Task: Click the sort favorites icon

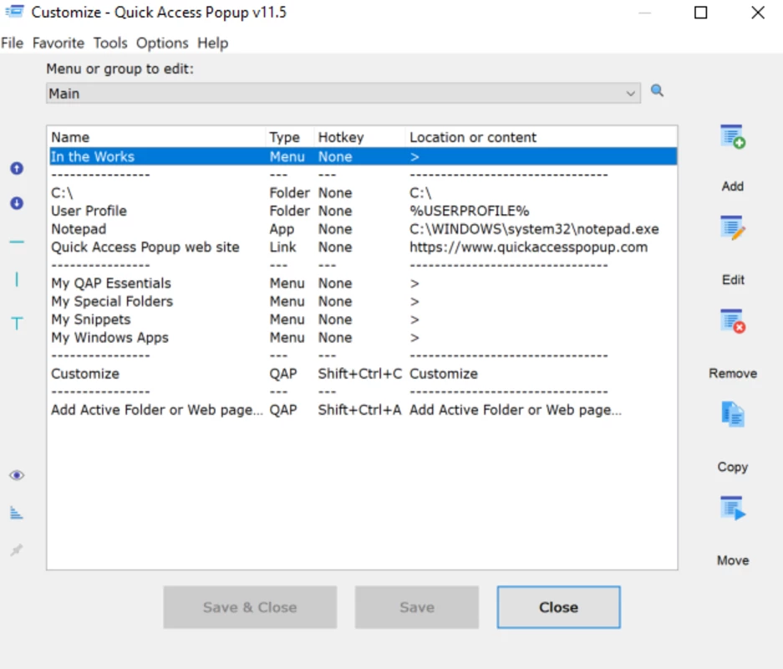Action: pyautogui.click(x=17, y=513)
